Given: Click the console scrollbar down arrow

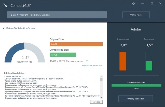Looking at the screenshot, I should pyautogui.click(x=101, y=97).
